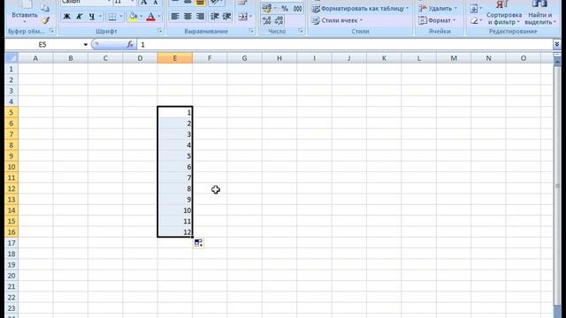
Task: Open the Вставить paste dropdown arrow
Action: point(25,21)
